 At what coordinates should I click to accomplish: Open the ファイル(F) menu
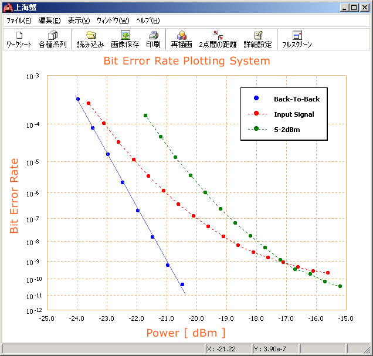pyautogui.click(x=19, y=20)
